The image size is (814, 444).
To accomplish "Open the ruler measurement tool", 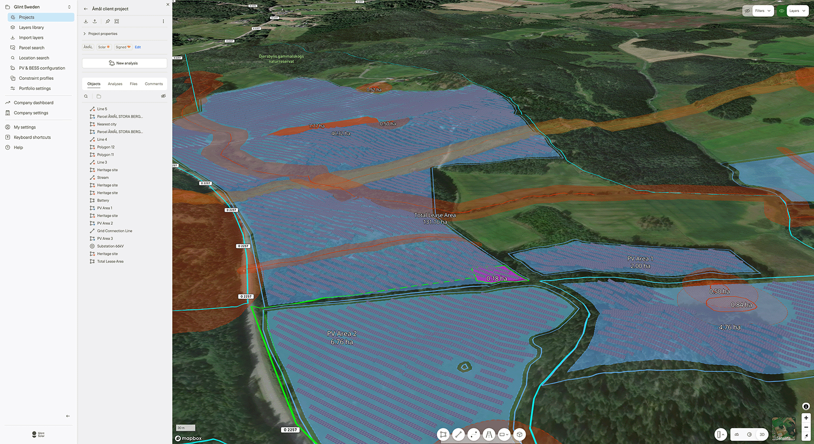I will pyautogui.click(x=720, y=434).
